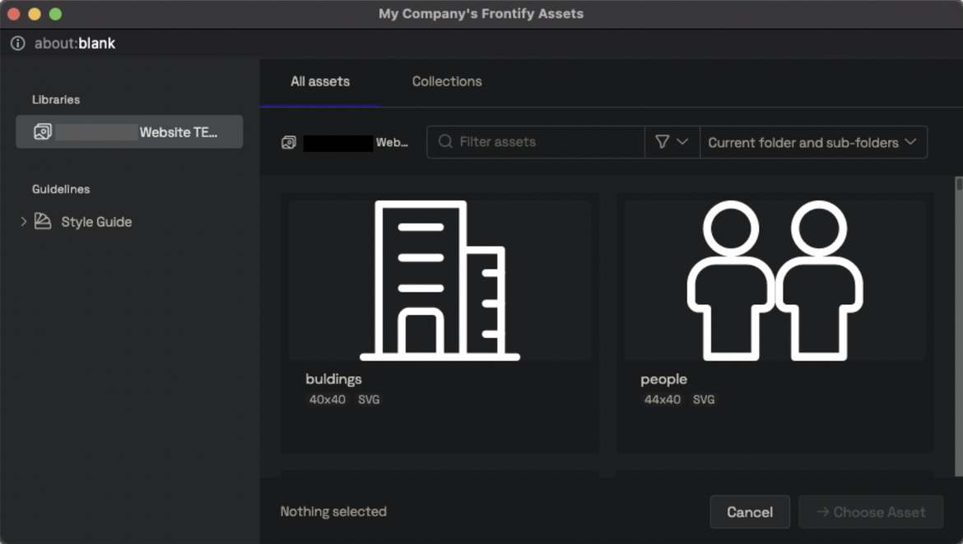Focus the Filter assets search field
Image resolution: width=963 pixels, height=544 pixels.
point(536,142)
